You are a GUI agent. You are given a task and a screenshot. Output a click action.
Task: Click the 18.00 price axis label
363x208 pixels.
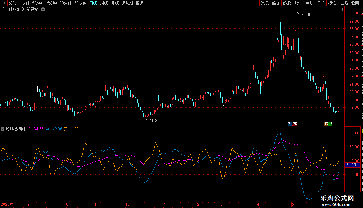[354, 108]
